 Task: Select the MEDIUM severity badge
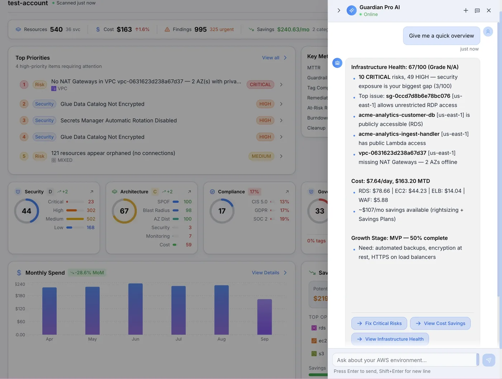(261, 156)
